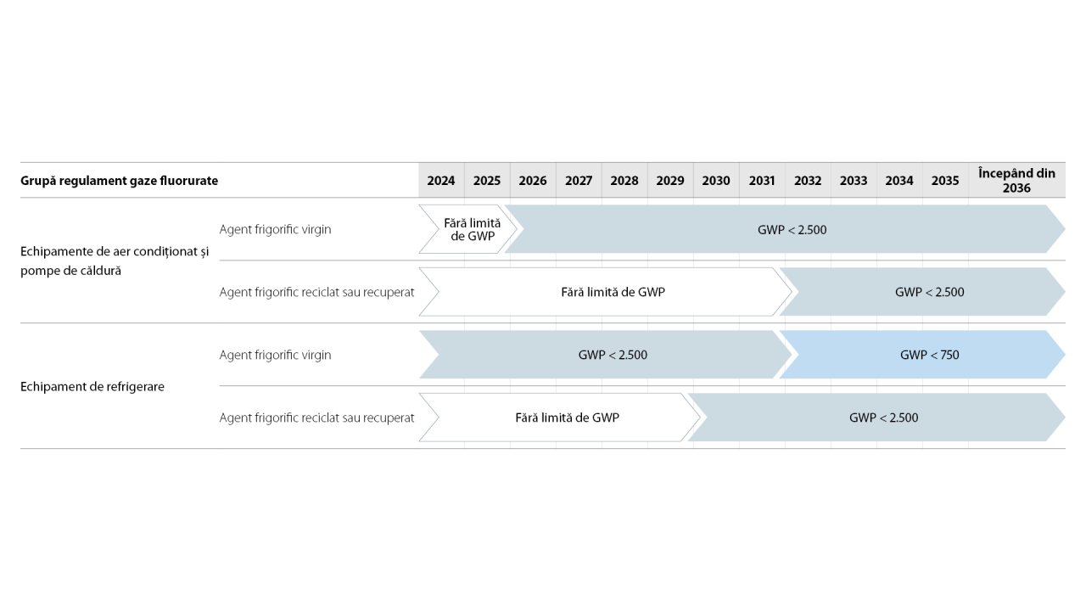
Task: Click last 'Agent frigorific reciclat sau recuperat' label
Action: click(x=317, y=418)
